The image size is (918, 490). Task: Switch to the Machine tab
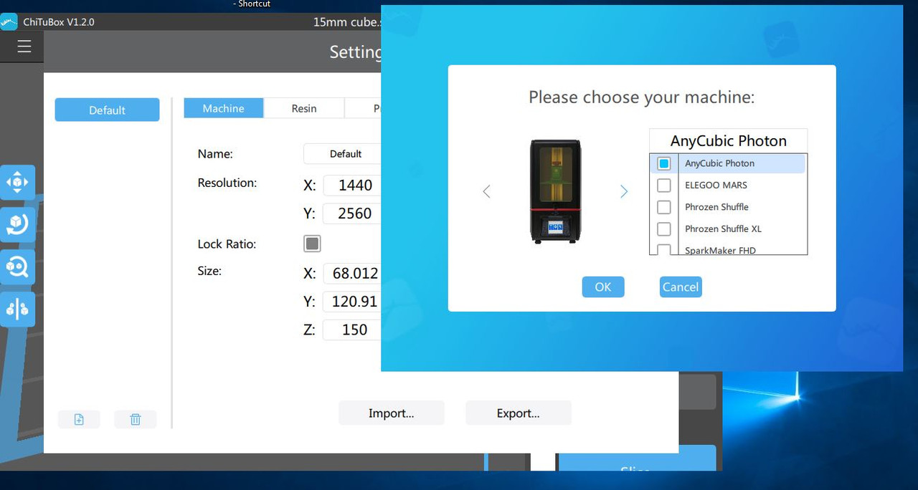point(223,108)
